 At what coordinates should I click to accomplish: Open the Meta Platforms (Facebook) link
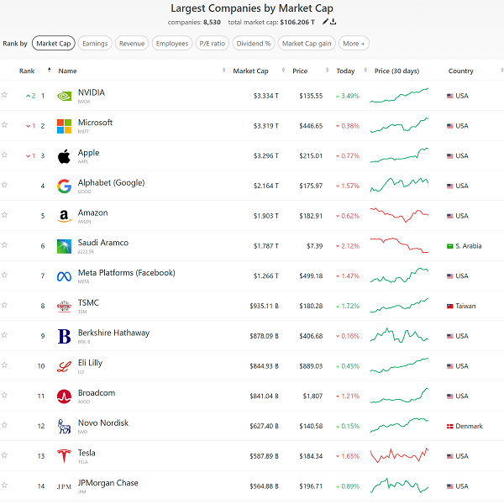click(x=126, y=272)
